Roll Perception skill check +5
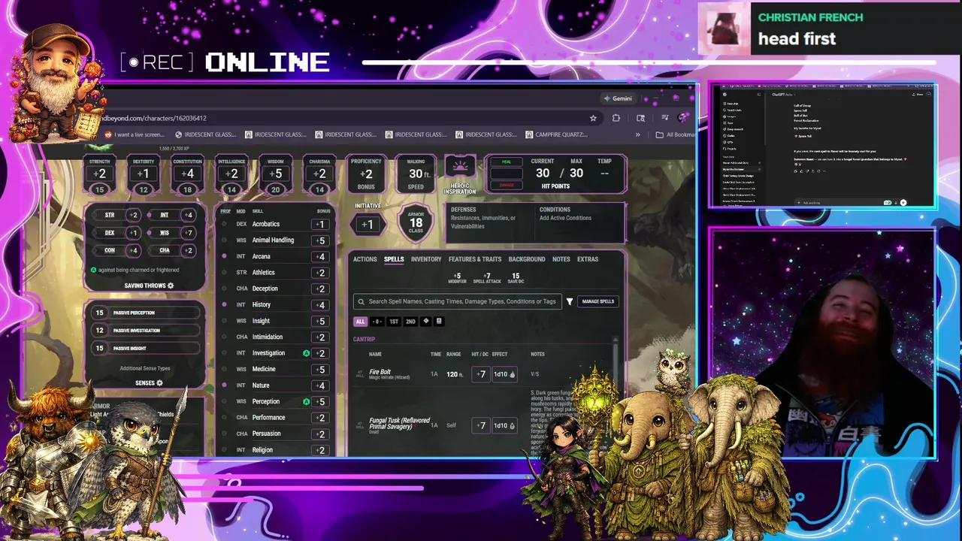Image resolution: width=962 pixels, height=541 pixels. [320, 402]
